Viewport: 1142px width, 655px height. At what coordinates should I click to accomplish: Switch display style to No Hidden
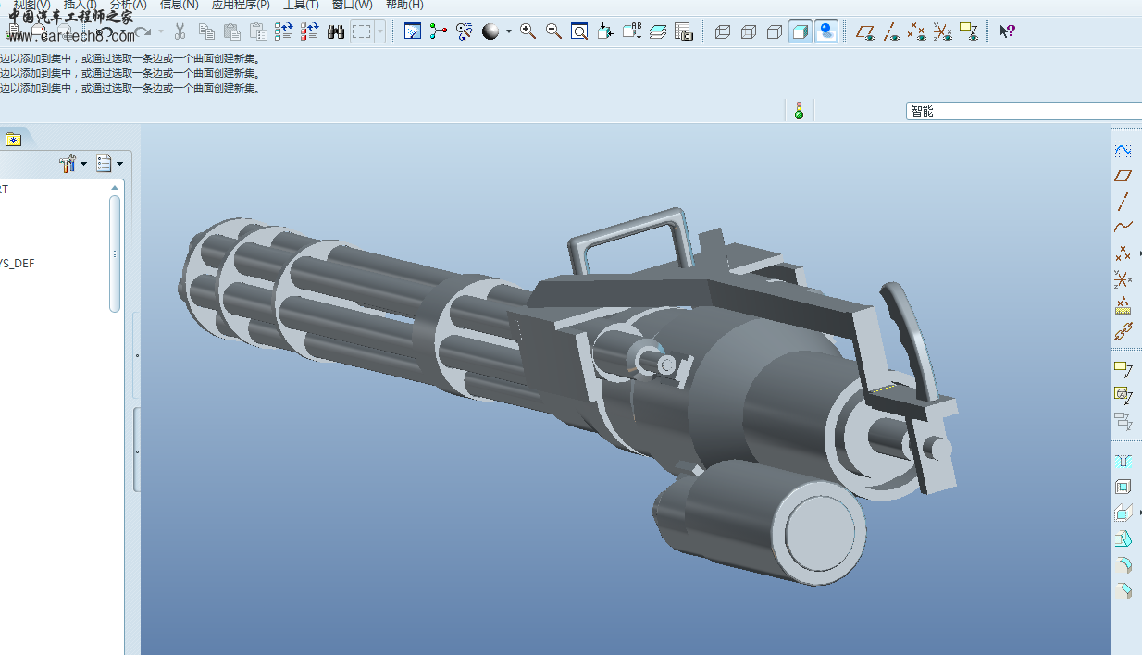[x=775, y=31]
